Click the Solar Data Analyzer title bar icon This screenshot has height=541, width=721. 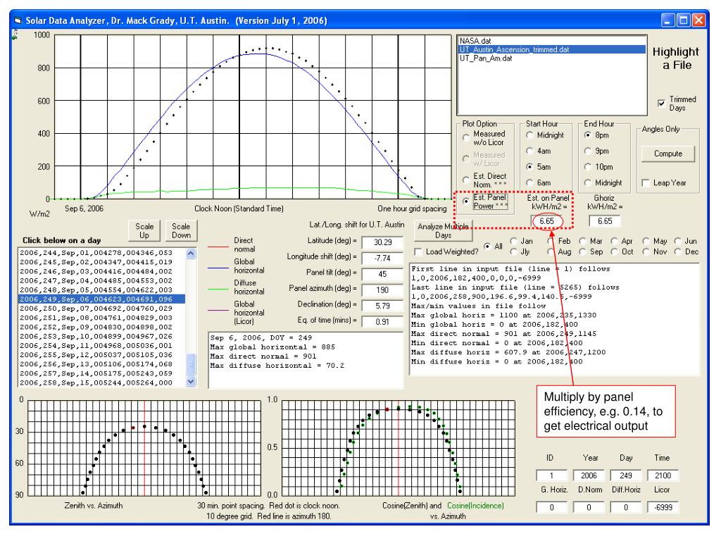tap(18, 20)
